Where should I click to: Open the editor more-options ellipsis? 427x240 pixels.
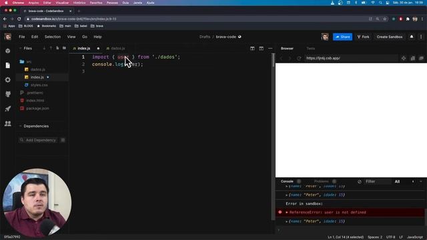tap(270, 49)
